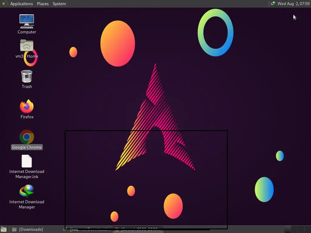This screenshot has width=311, height=233.
Task: Select the vm3's Home folder icon
Action: [27, 46]
